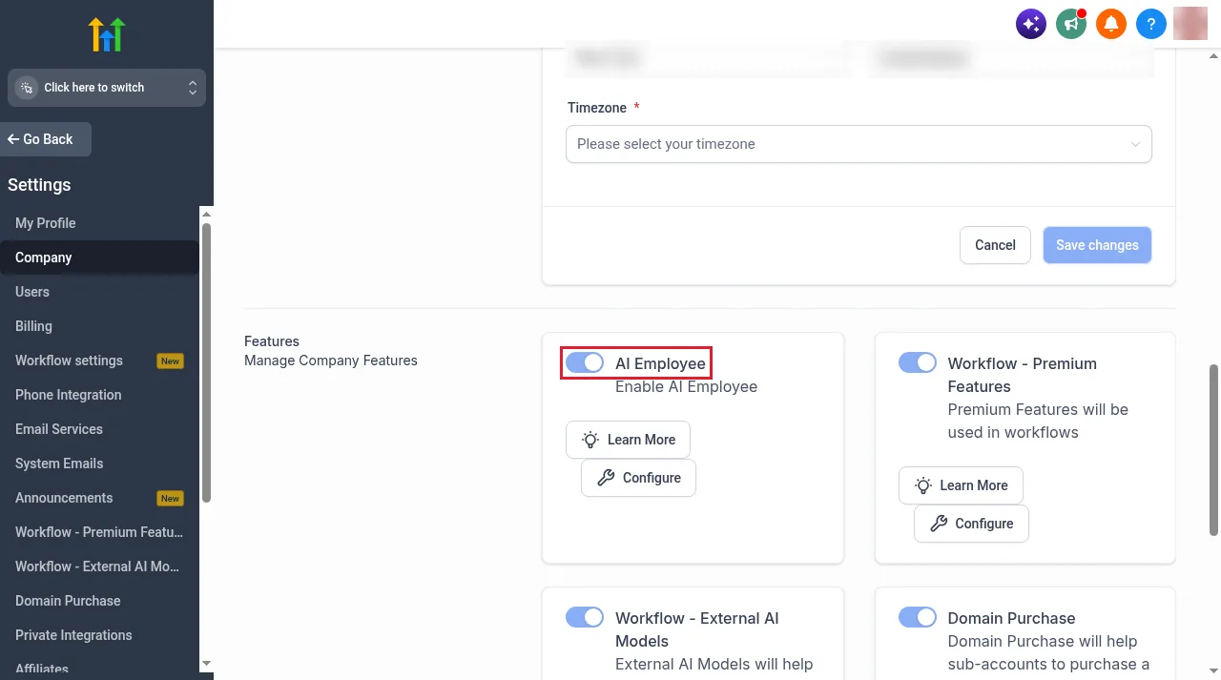
Task: Click lightbulb icon in Workflow Premium Learn More
Action: point(923,485)
